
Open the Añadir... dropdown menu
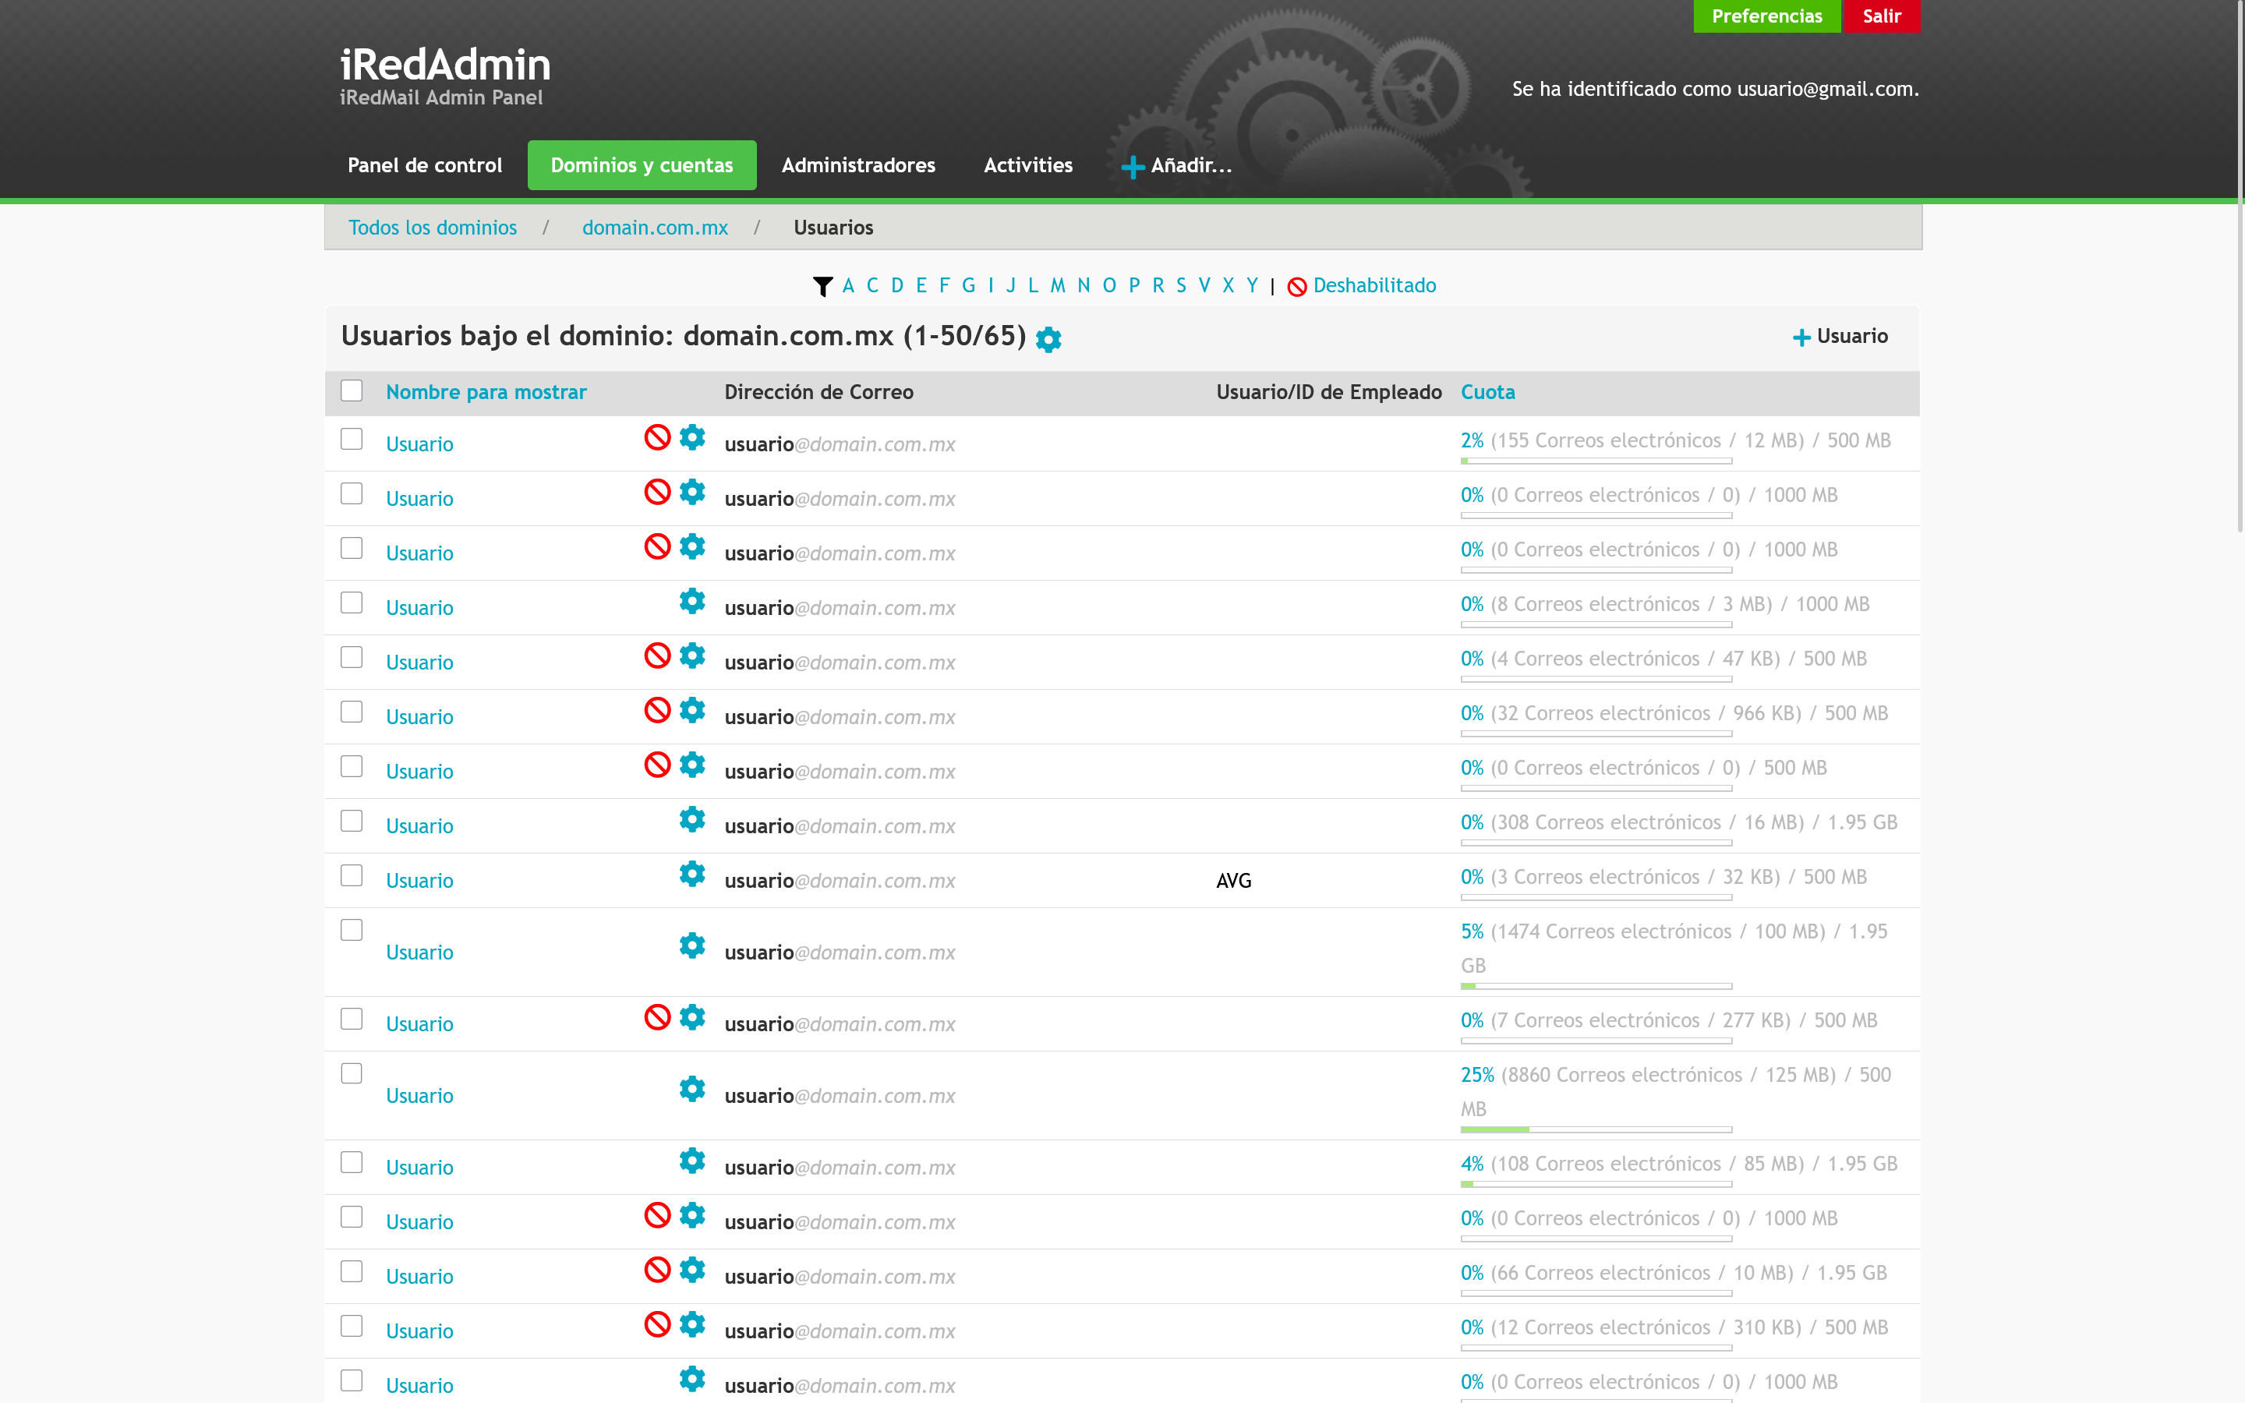pyautogui.click(x=1176, y=165)
